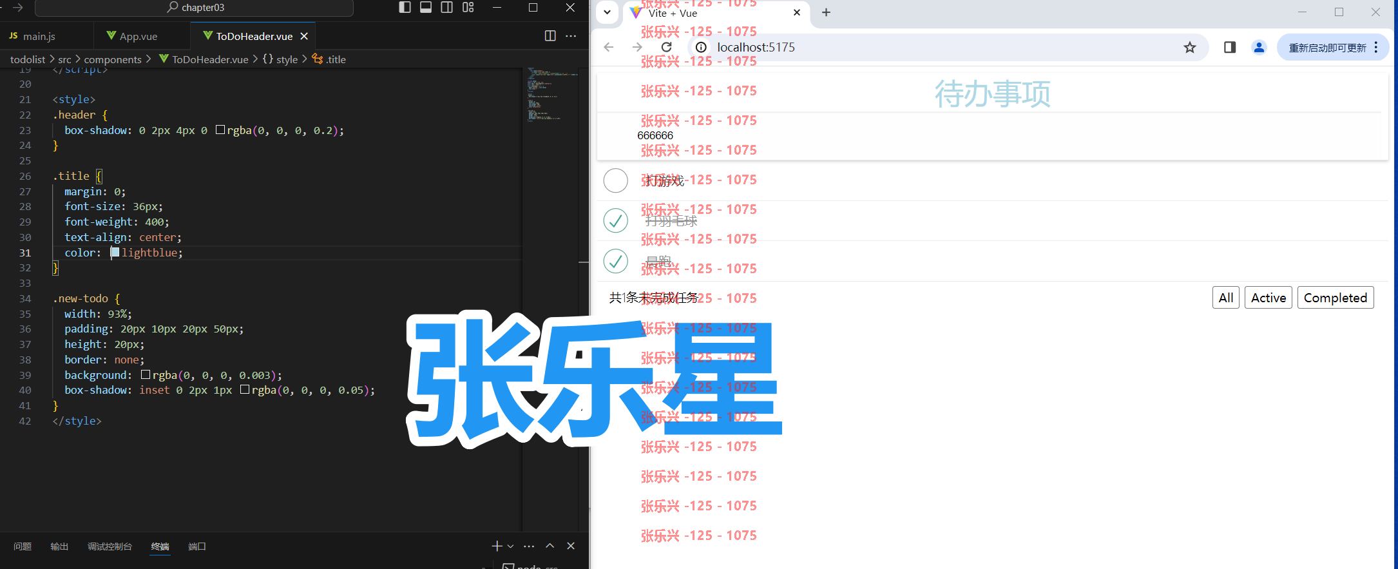Open Chrome tab search dropdown
1398x569 pixels.
[607, 12]
